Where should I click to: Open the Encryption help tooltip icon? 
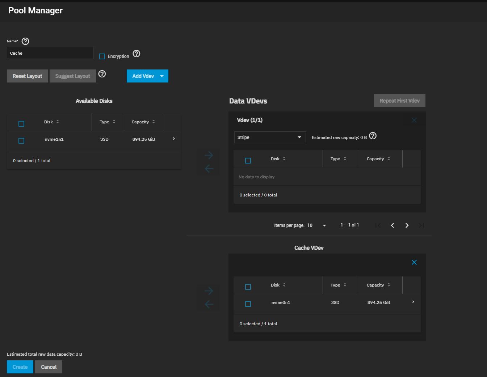[137, 54]
